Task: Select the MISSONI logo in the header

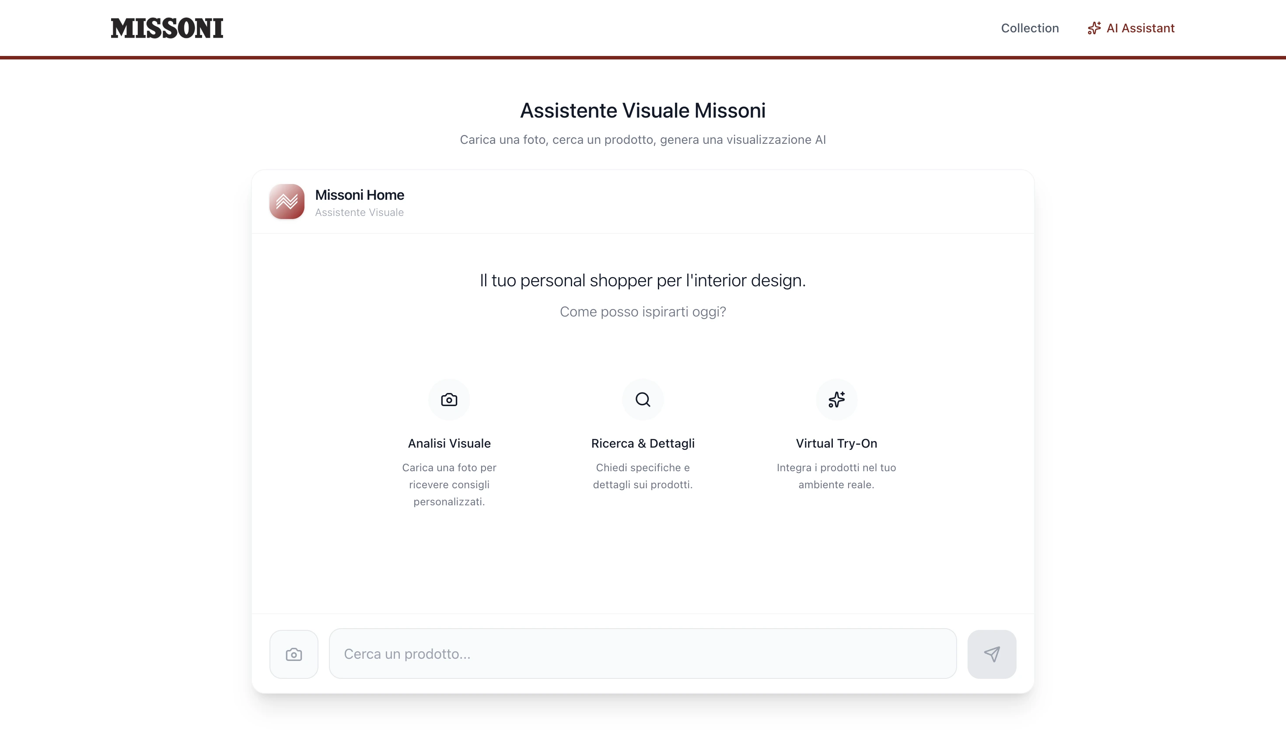Action: pyautogui.click(x=167, y=28)
